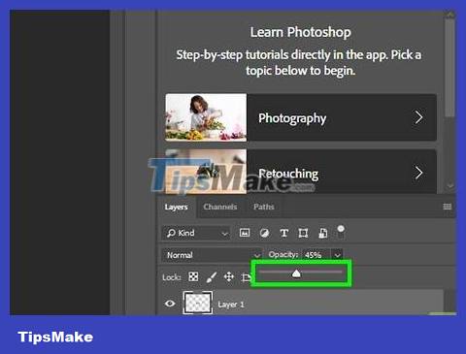Filter layers by type layers icon
Image resolution: width=466 pixels, height=354 pixels.
tap(283, 233)
